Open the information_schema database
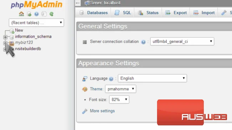 pos(33,37)
